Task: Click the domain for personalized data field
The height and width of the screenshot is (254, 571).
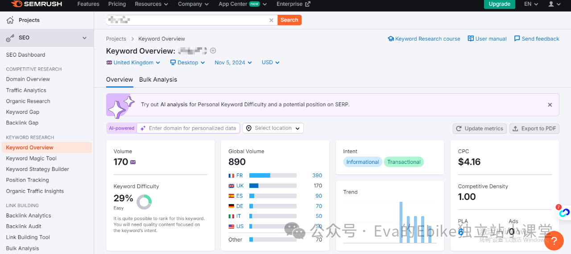Action: click(x=192, y=128)
